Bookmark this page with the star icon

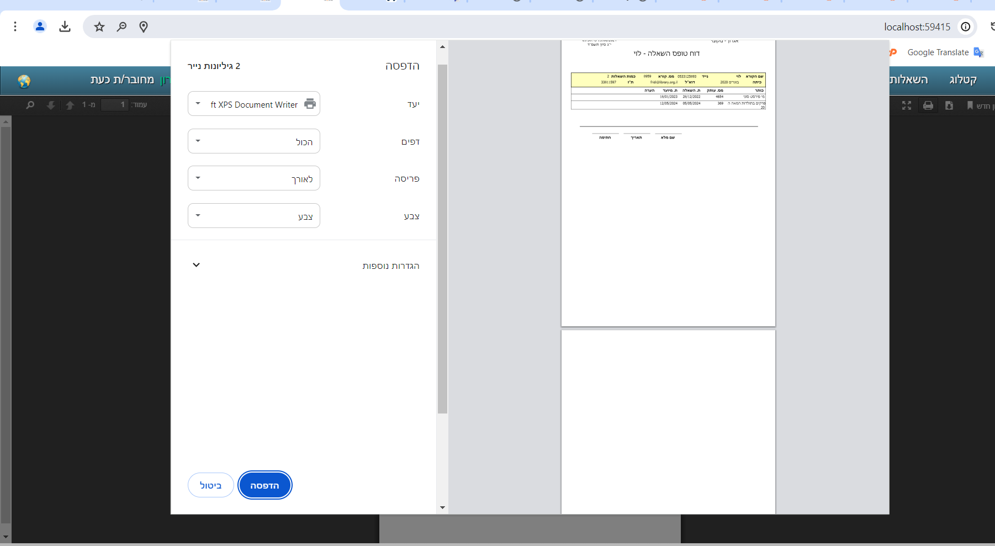click(x=99, y=26)
